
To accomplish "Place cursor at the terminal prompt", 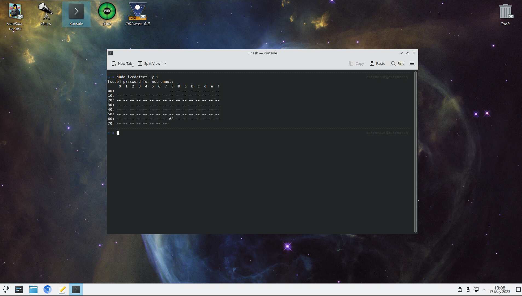I will 118,133.
